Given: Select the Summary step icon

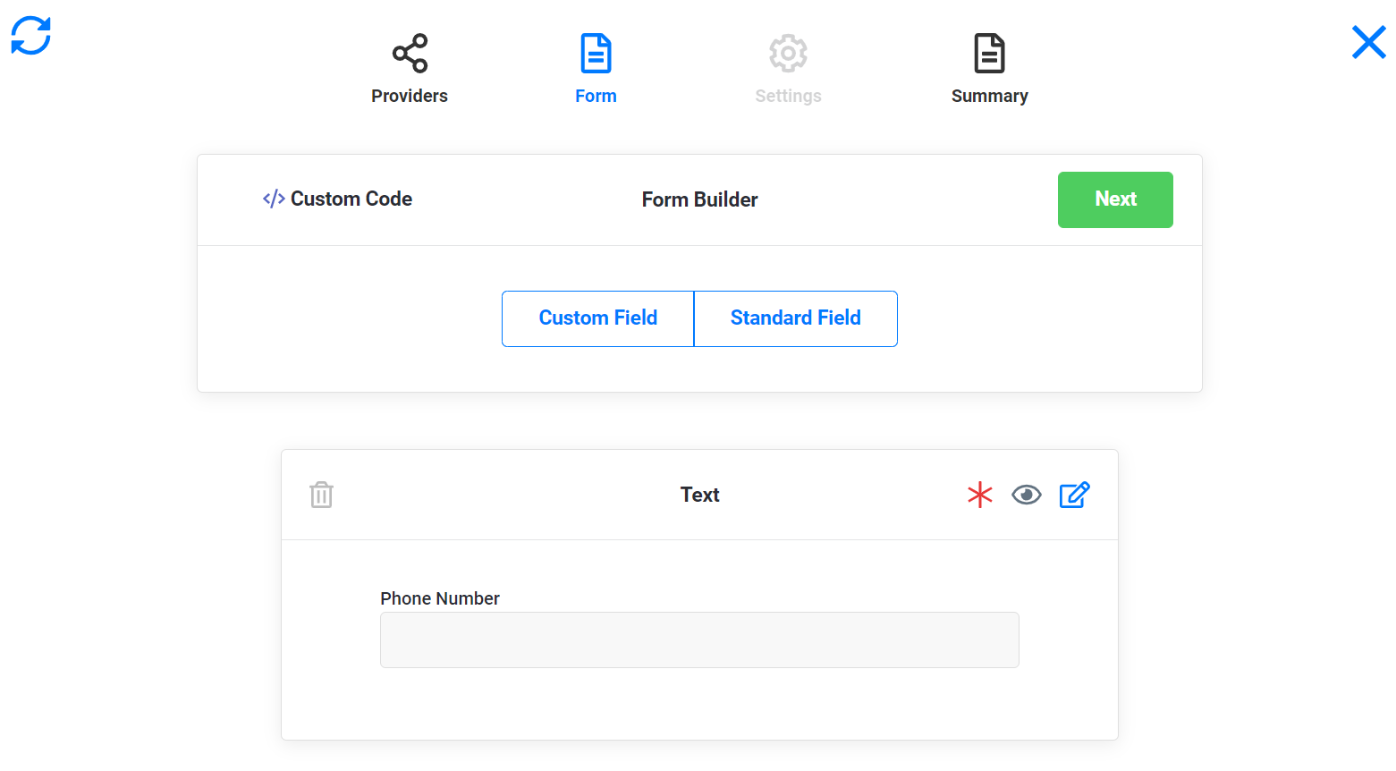Looking at the screenshot, I should click(989, 53).
